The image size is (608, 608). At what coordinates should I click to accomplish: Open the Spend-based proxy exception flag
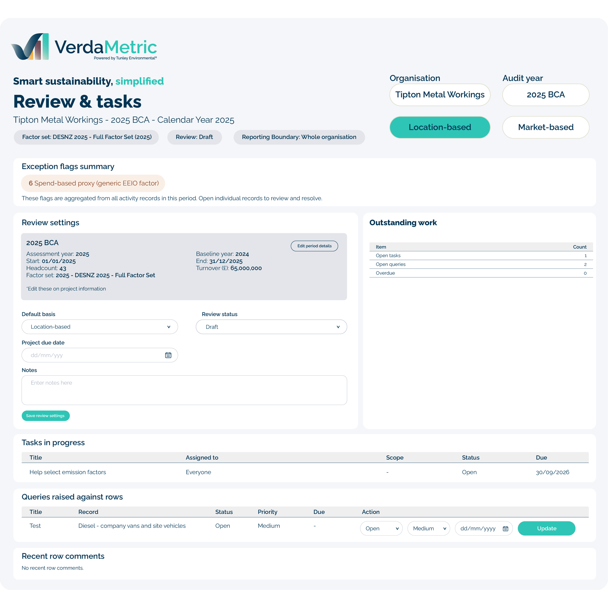coord(93,183)
